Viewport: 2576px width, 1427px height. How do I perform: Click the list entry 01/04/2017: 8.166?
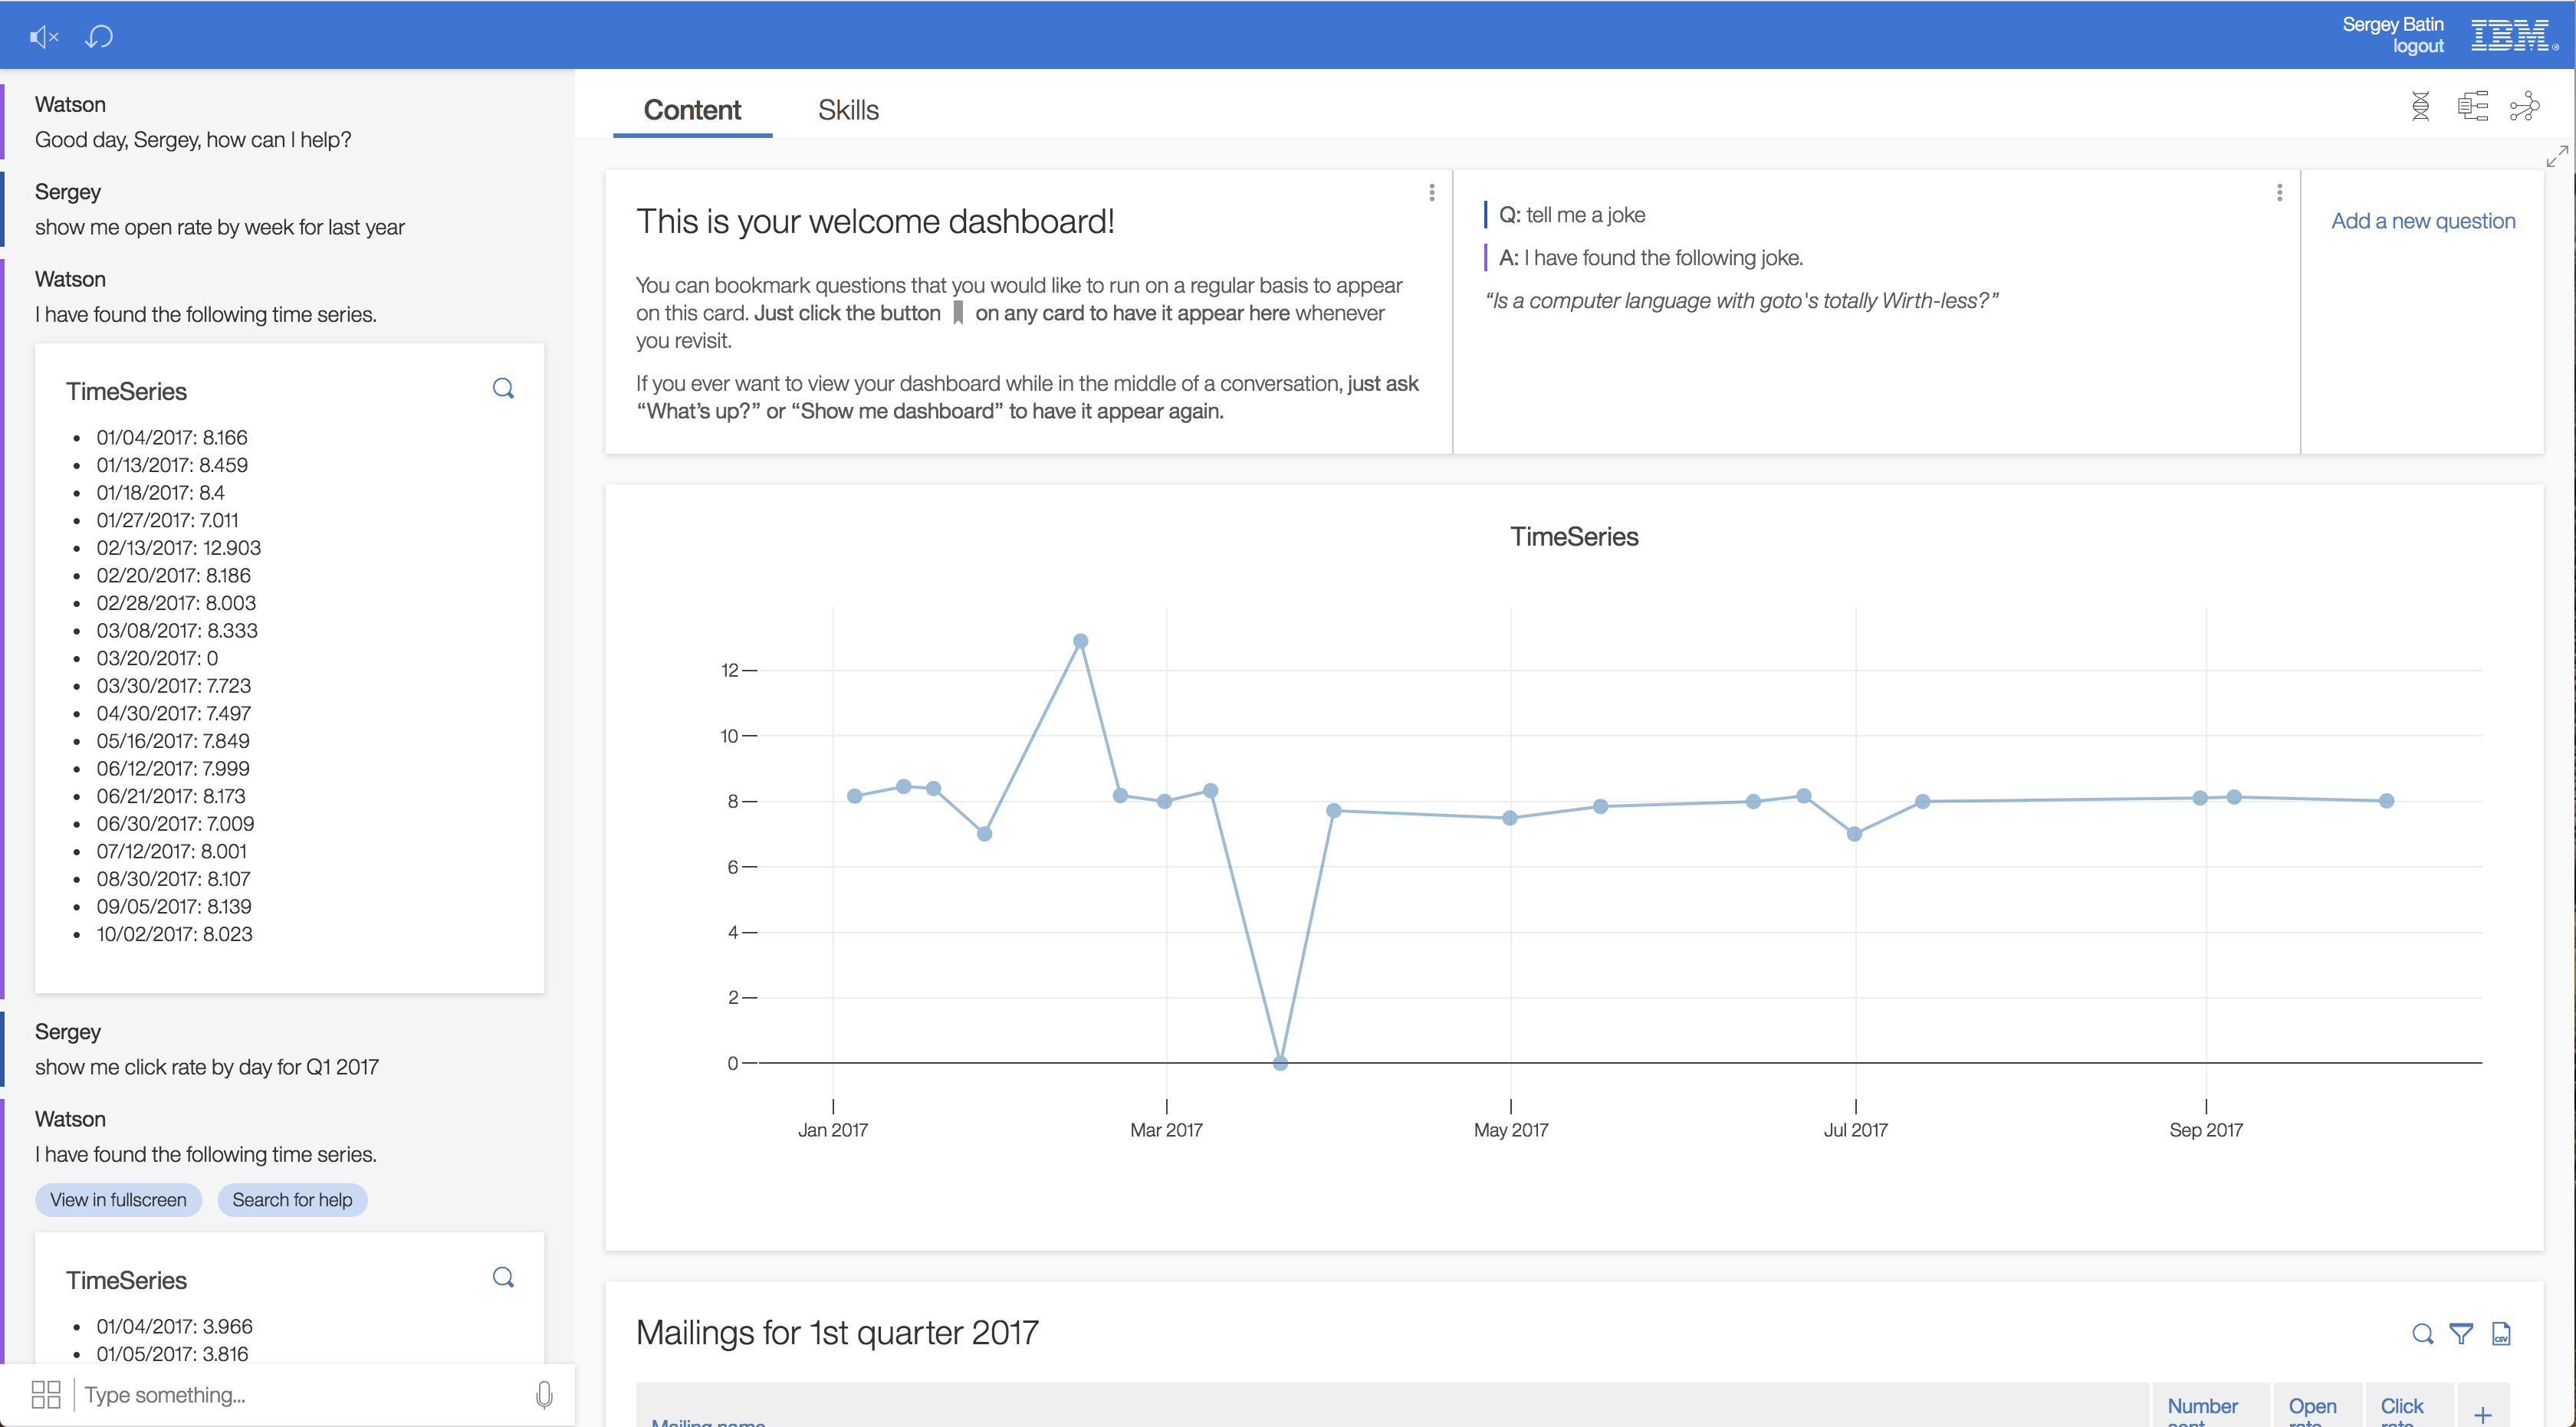point(172,437)
